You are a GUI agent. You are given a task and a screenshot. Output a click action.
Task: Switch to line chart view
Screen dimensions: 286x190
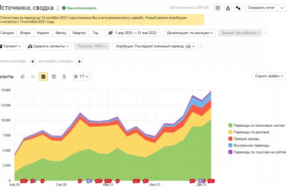click(33, 76)
